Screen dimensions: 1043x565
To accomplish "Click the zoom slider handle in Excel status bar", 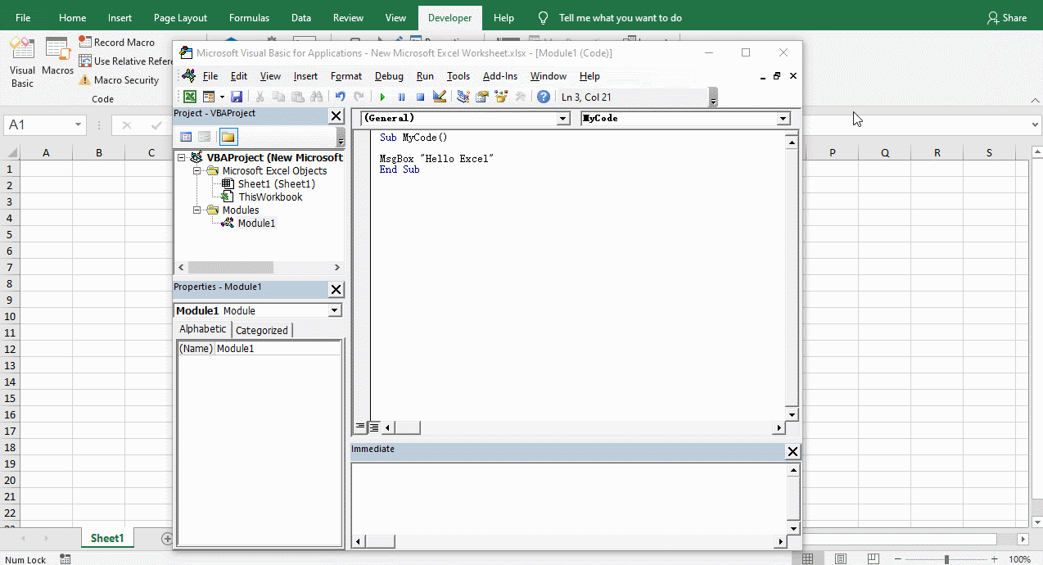I will coord(946,559).
